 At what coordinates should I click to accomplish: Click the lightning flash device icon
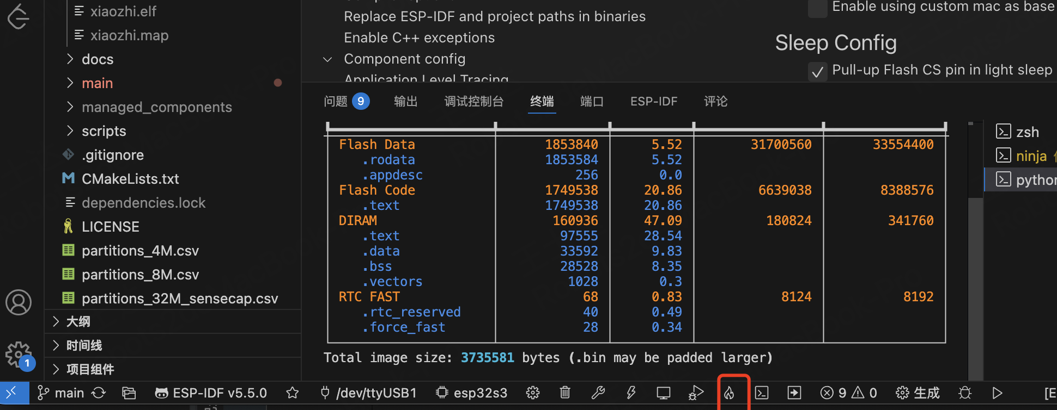(x=631, y=393)
